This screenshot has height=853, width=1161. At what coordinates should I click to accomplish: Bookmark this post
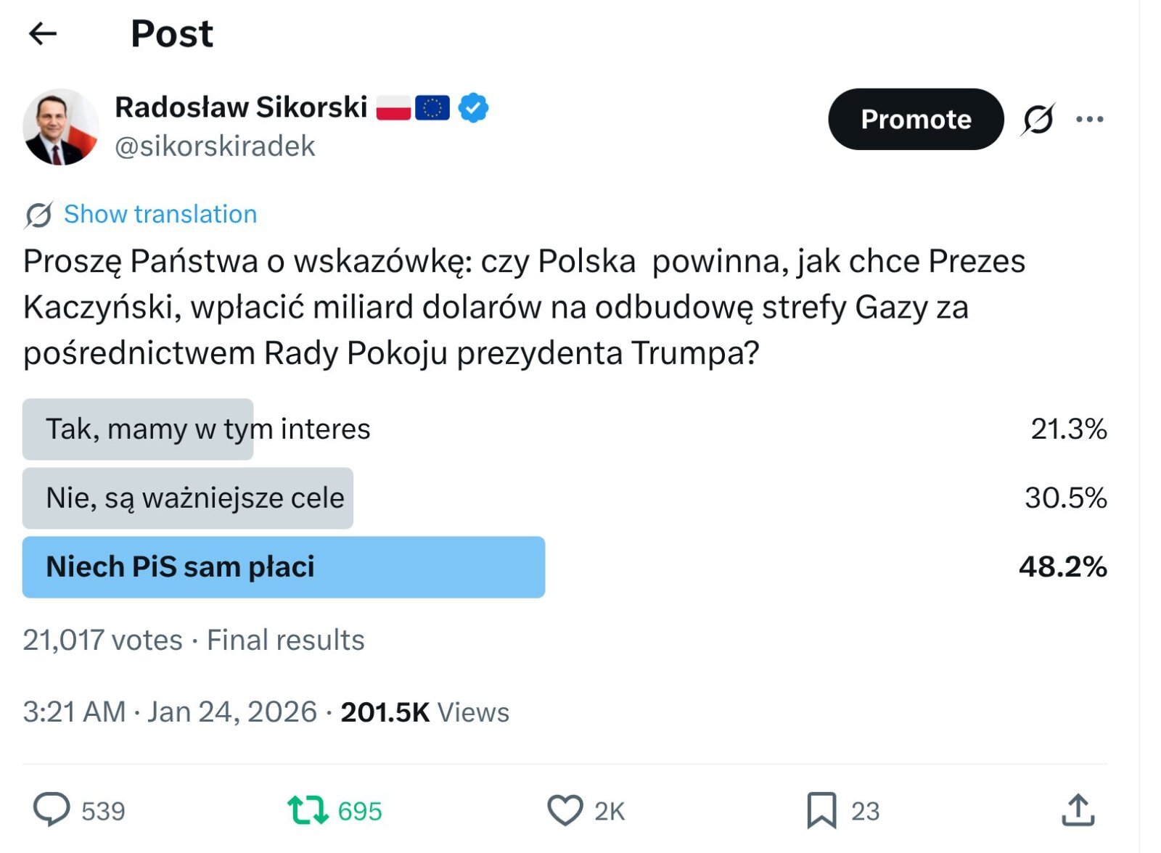(x=821, y=810)
